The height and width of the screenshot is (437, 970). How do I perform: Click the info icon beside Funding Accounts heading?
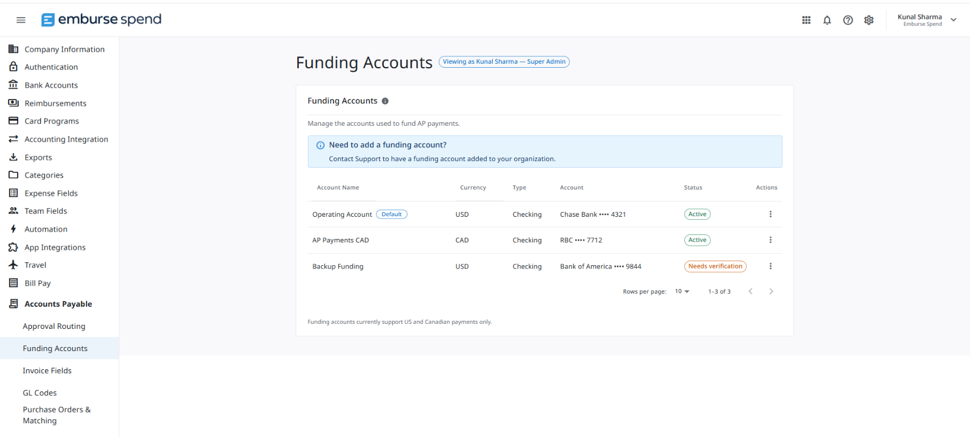385,101
